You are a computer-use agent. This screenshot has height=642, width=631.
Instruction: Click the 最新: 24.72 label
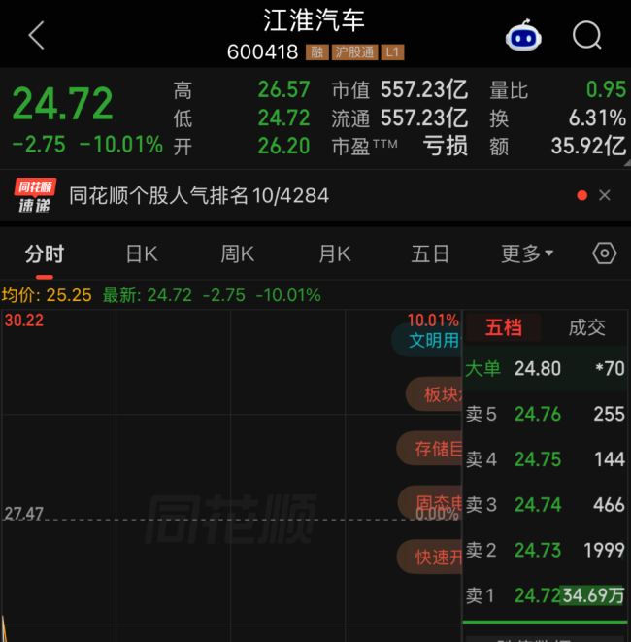pyautogui.click(x=148, y=295)
